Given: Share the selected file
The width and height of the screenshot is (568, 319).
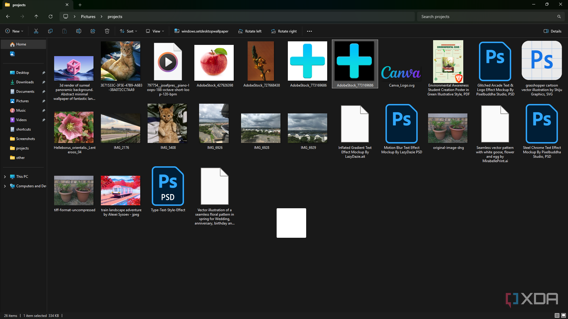Looking at the screenshot, I should [x=93, y=31].
